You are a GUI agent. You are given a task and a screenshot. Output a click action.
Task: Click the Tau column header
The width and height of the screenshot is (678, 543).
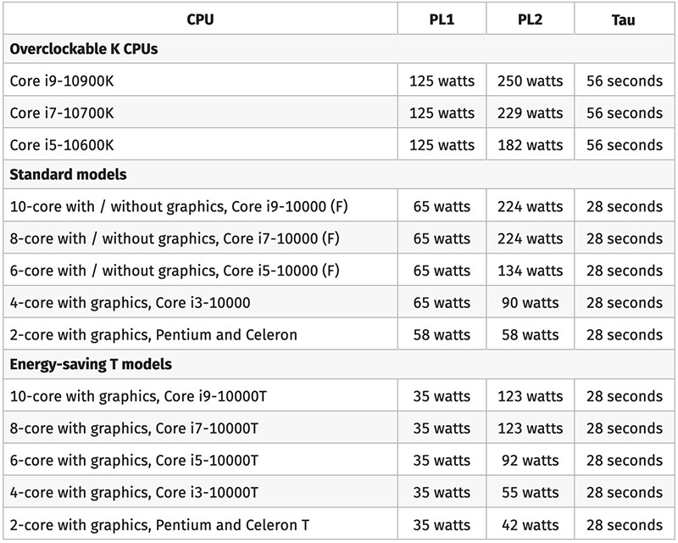click(623, 18)
